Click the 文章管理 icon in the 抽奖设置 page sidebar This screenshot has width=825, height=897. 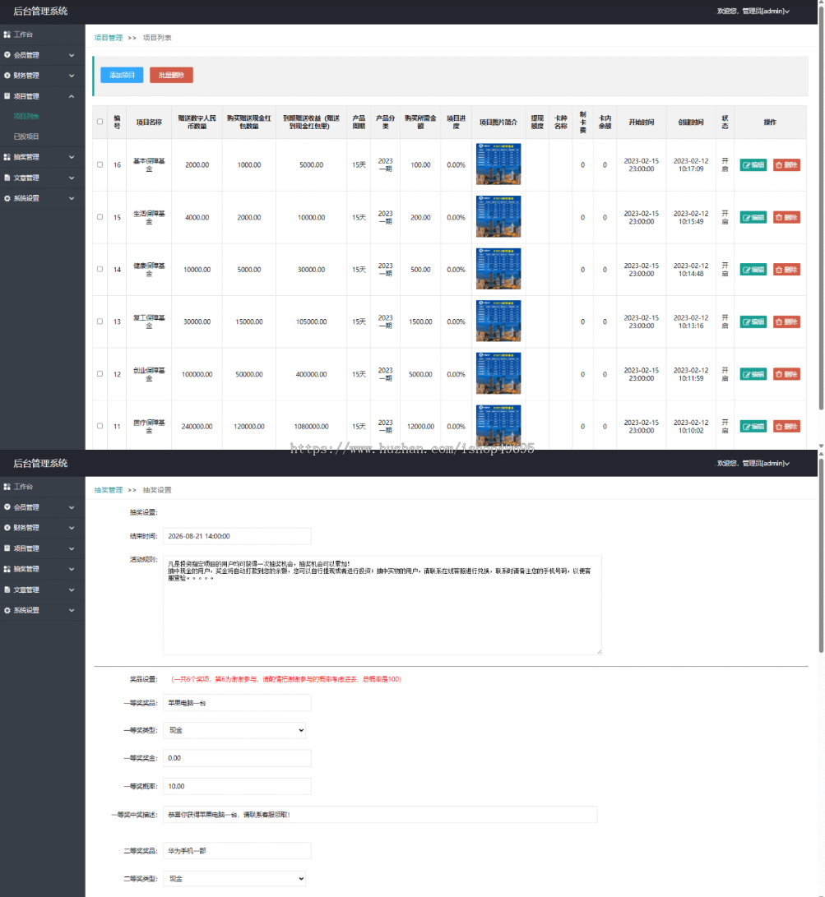tap(7, 590)
